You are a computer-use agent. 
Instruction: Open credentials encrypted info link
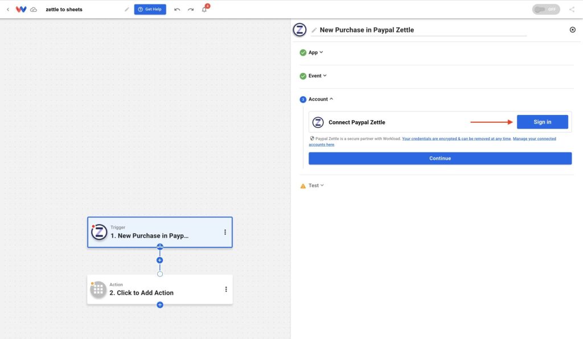[456, 138]
